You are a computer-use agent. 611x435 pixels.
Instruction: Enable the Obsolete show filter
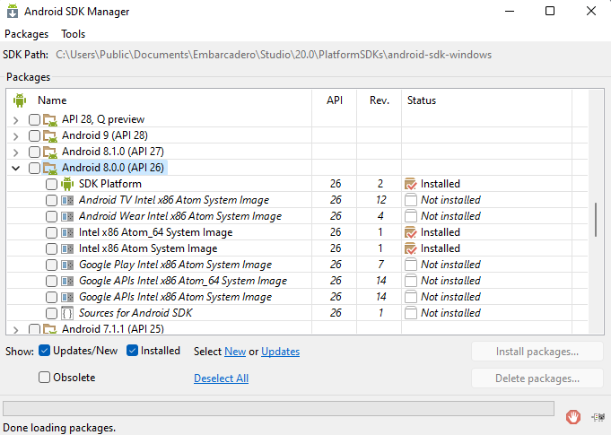(x=45, y=377)
